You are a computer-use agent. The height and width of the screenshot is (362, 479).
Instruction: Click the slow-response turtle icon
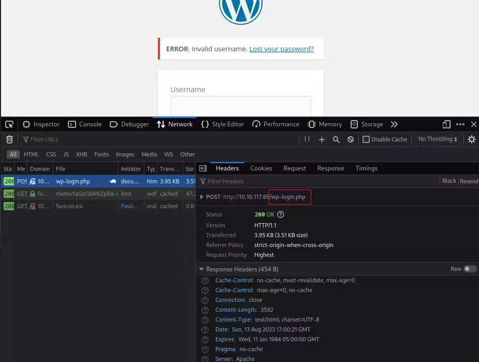pos(113,181)
